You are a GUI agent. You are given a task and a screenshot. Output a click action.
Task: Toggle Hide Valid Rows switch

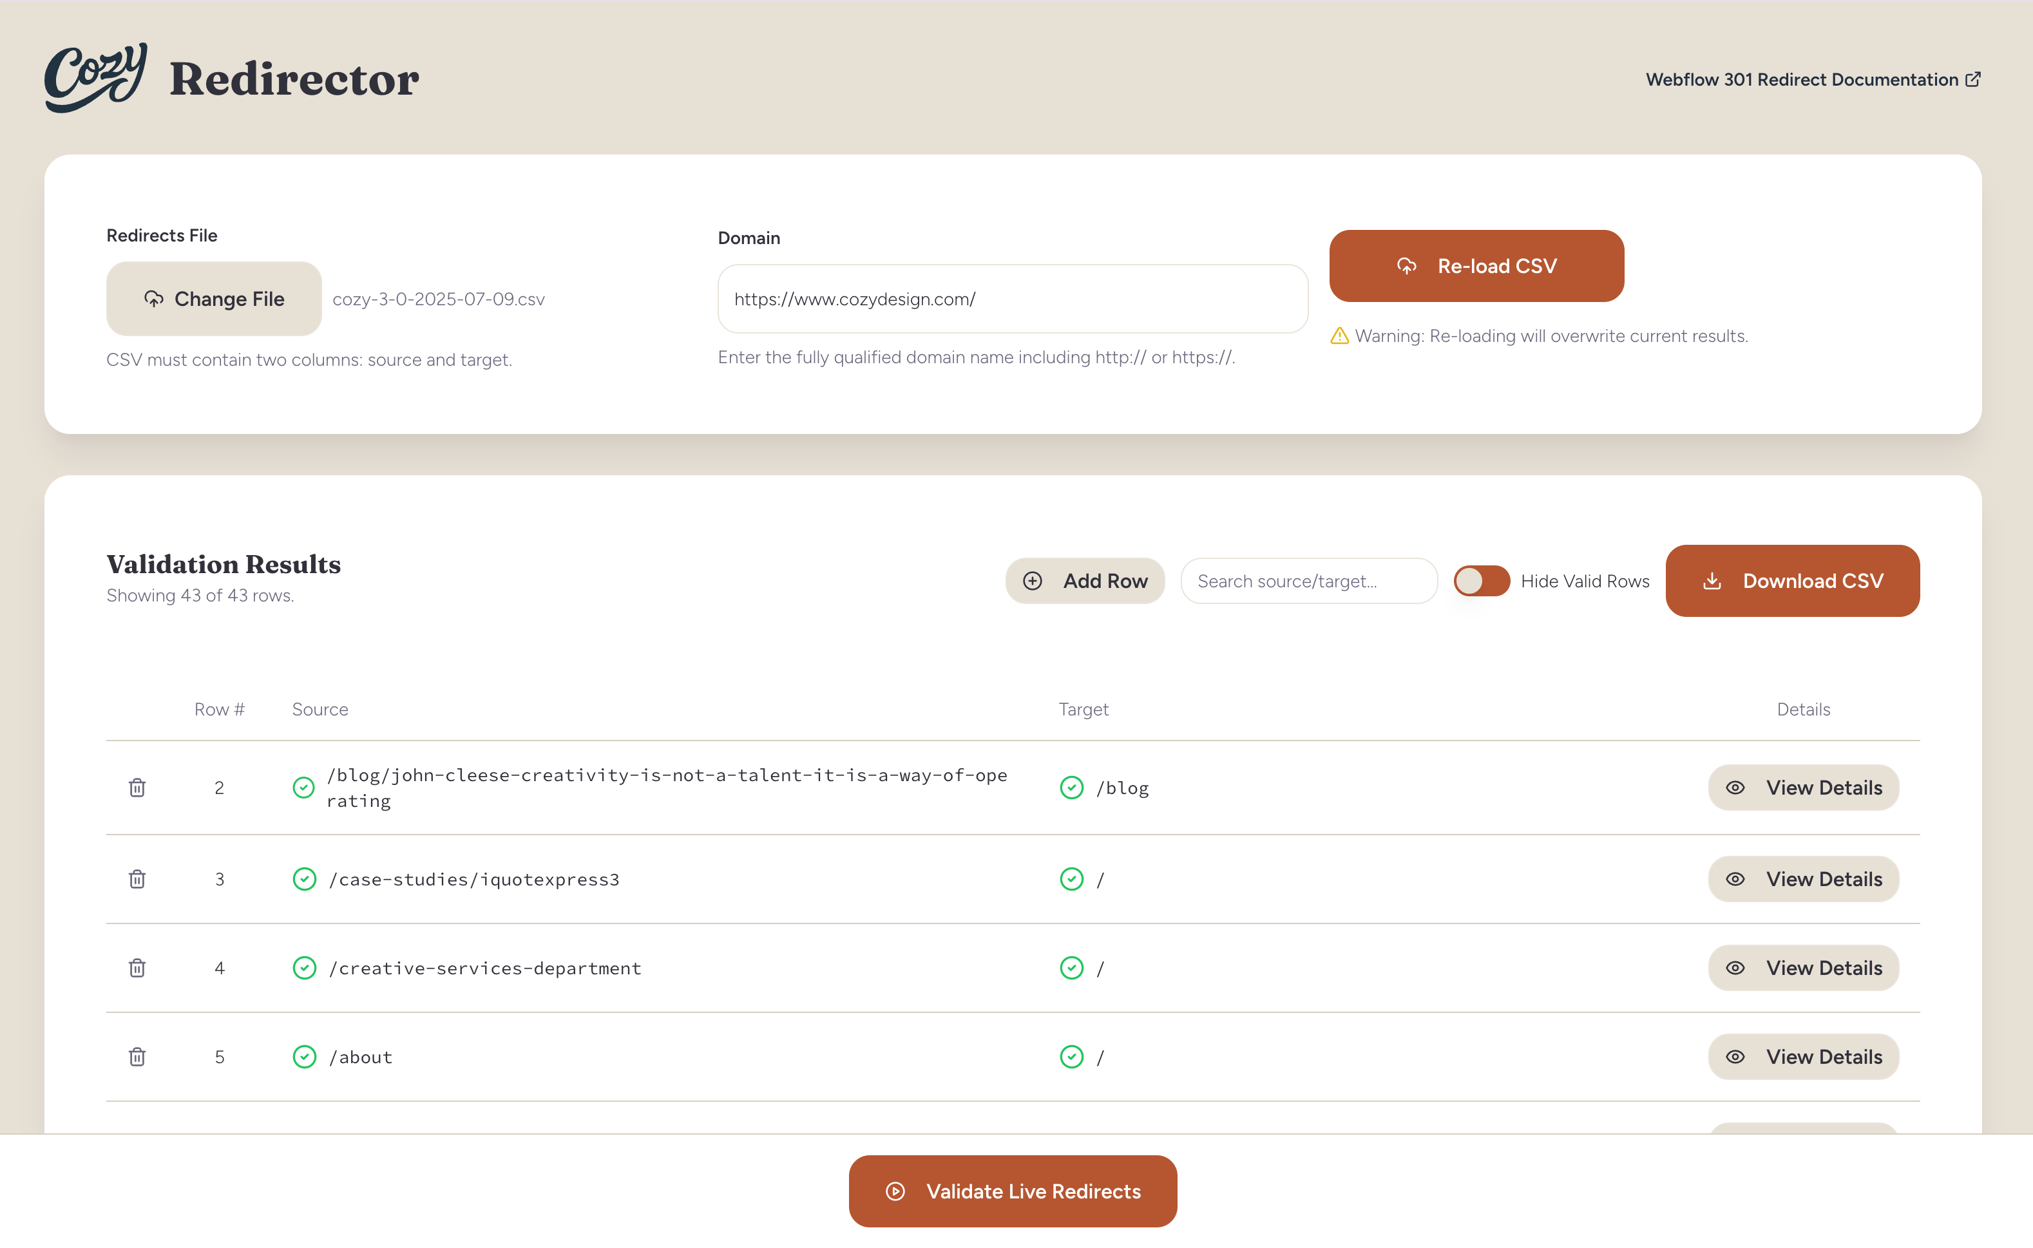(1481, 581)
